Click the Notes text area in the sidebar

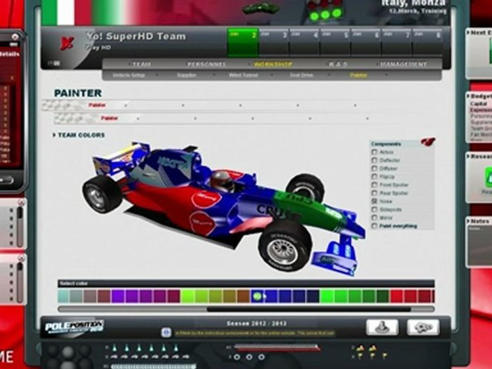(480, 245)
